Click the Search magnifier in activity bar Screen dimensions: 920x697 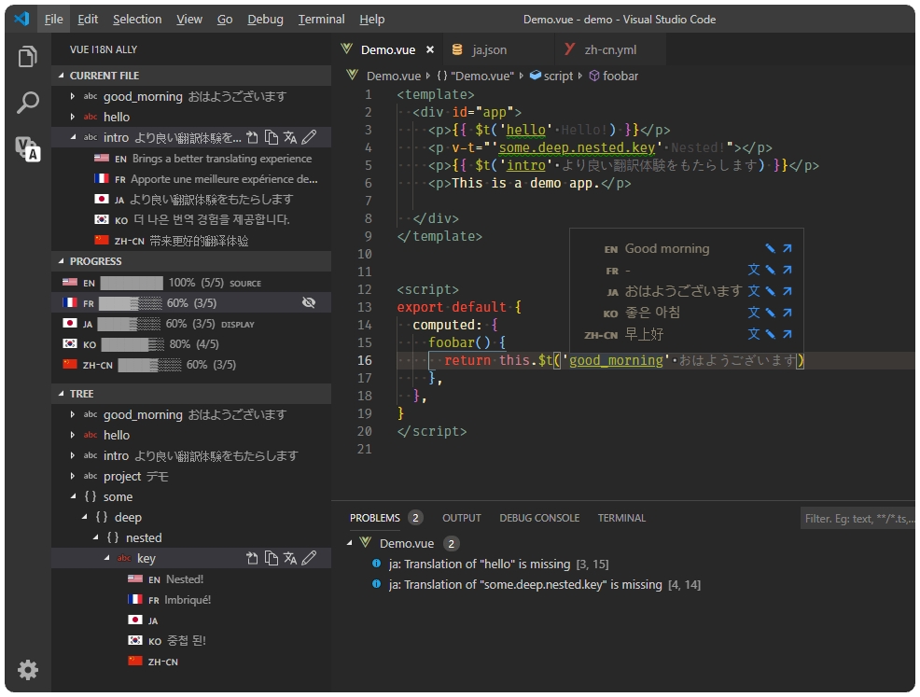pos(28,103)
